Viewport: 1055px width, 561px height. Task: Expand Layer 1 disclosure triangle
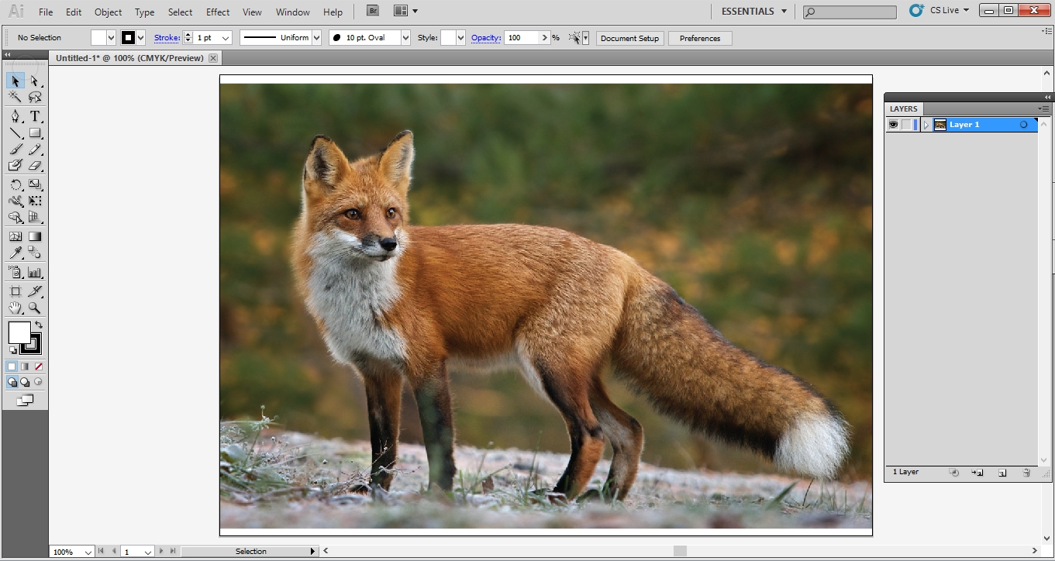(926, 125)
